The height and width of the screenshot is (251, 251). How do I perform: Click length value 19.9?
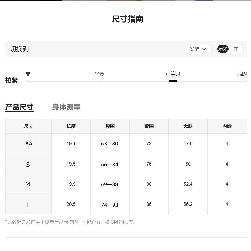[71, 184]
